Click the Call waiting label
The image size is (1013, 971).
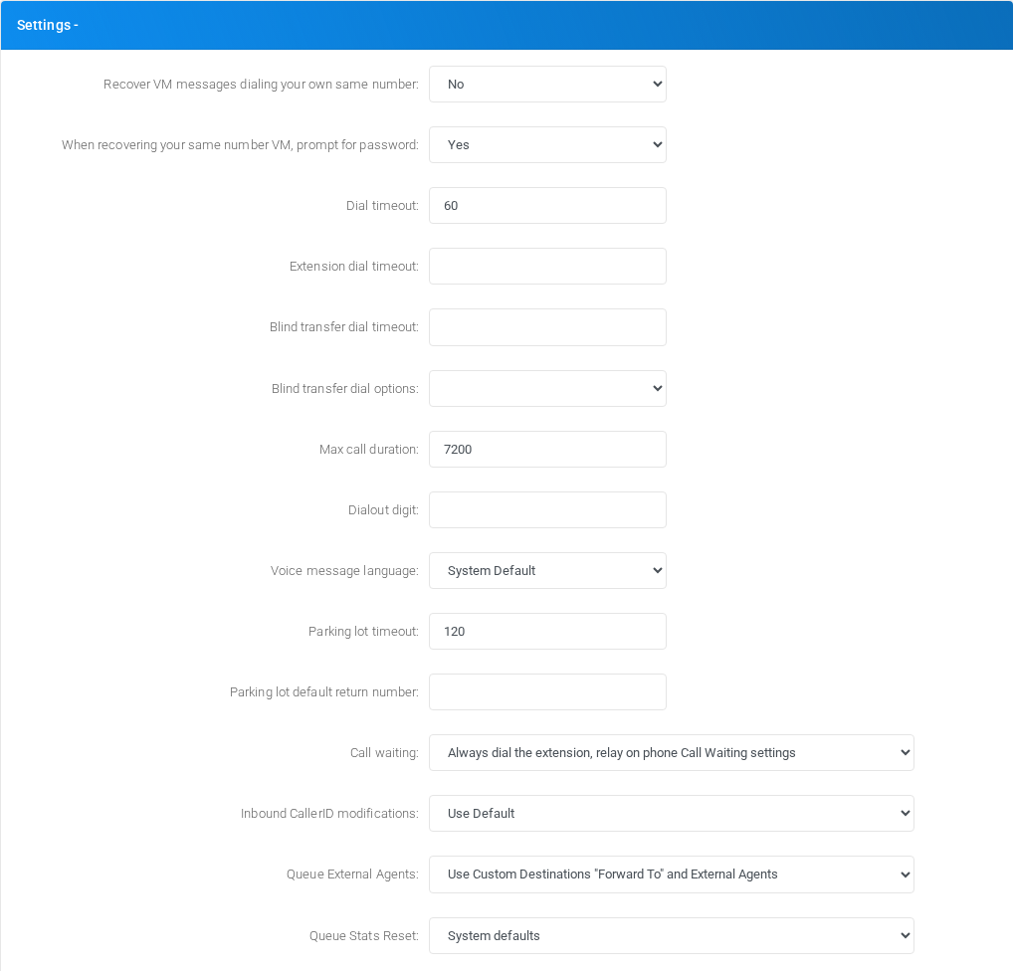click(384, 753)
